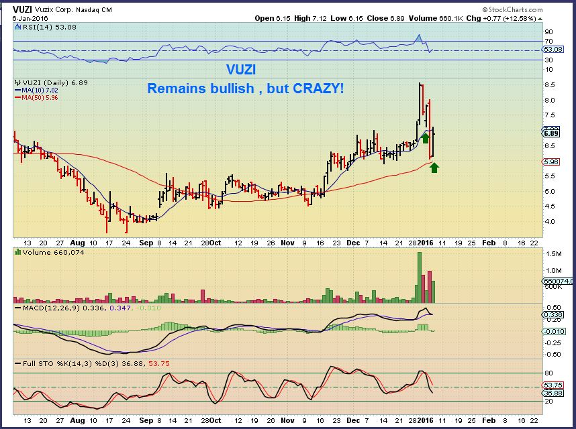Click the blue MA(10) legend line marker
The image size is (576, 429).
pyautogui.click(x=17, y=90)
